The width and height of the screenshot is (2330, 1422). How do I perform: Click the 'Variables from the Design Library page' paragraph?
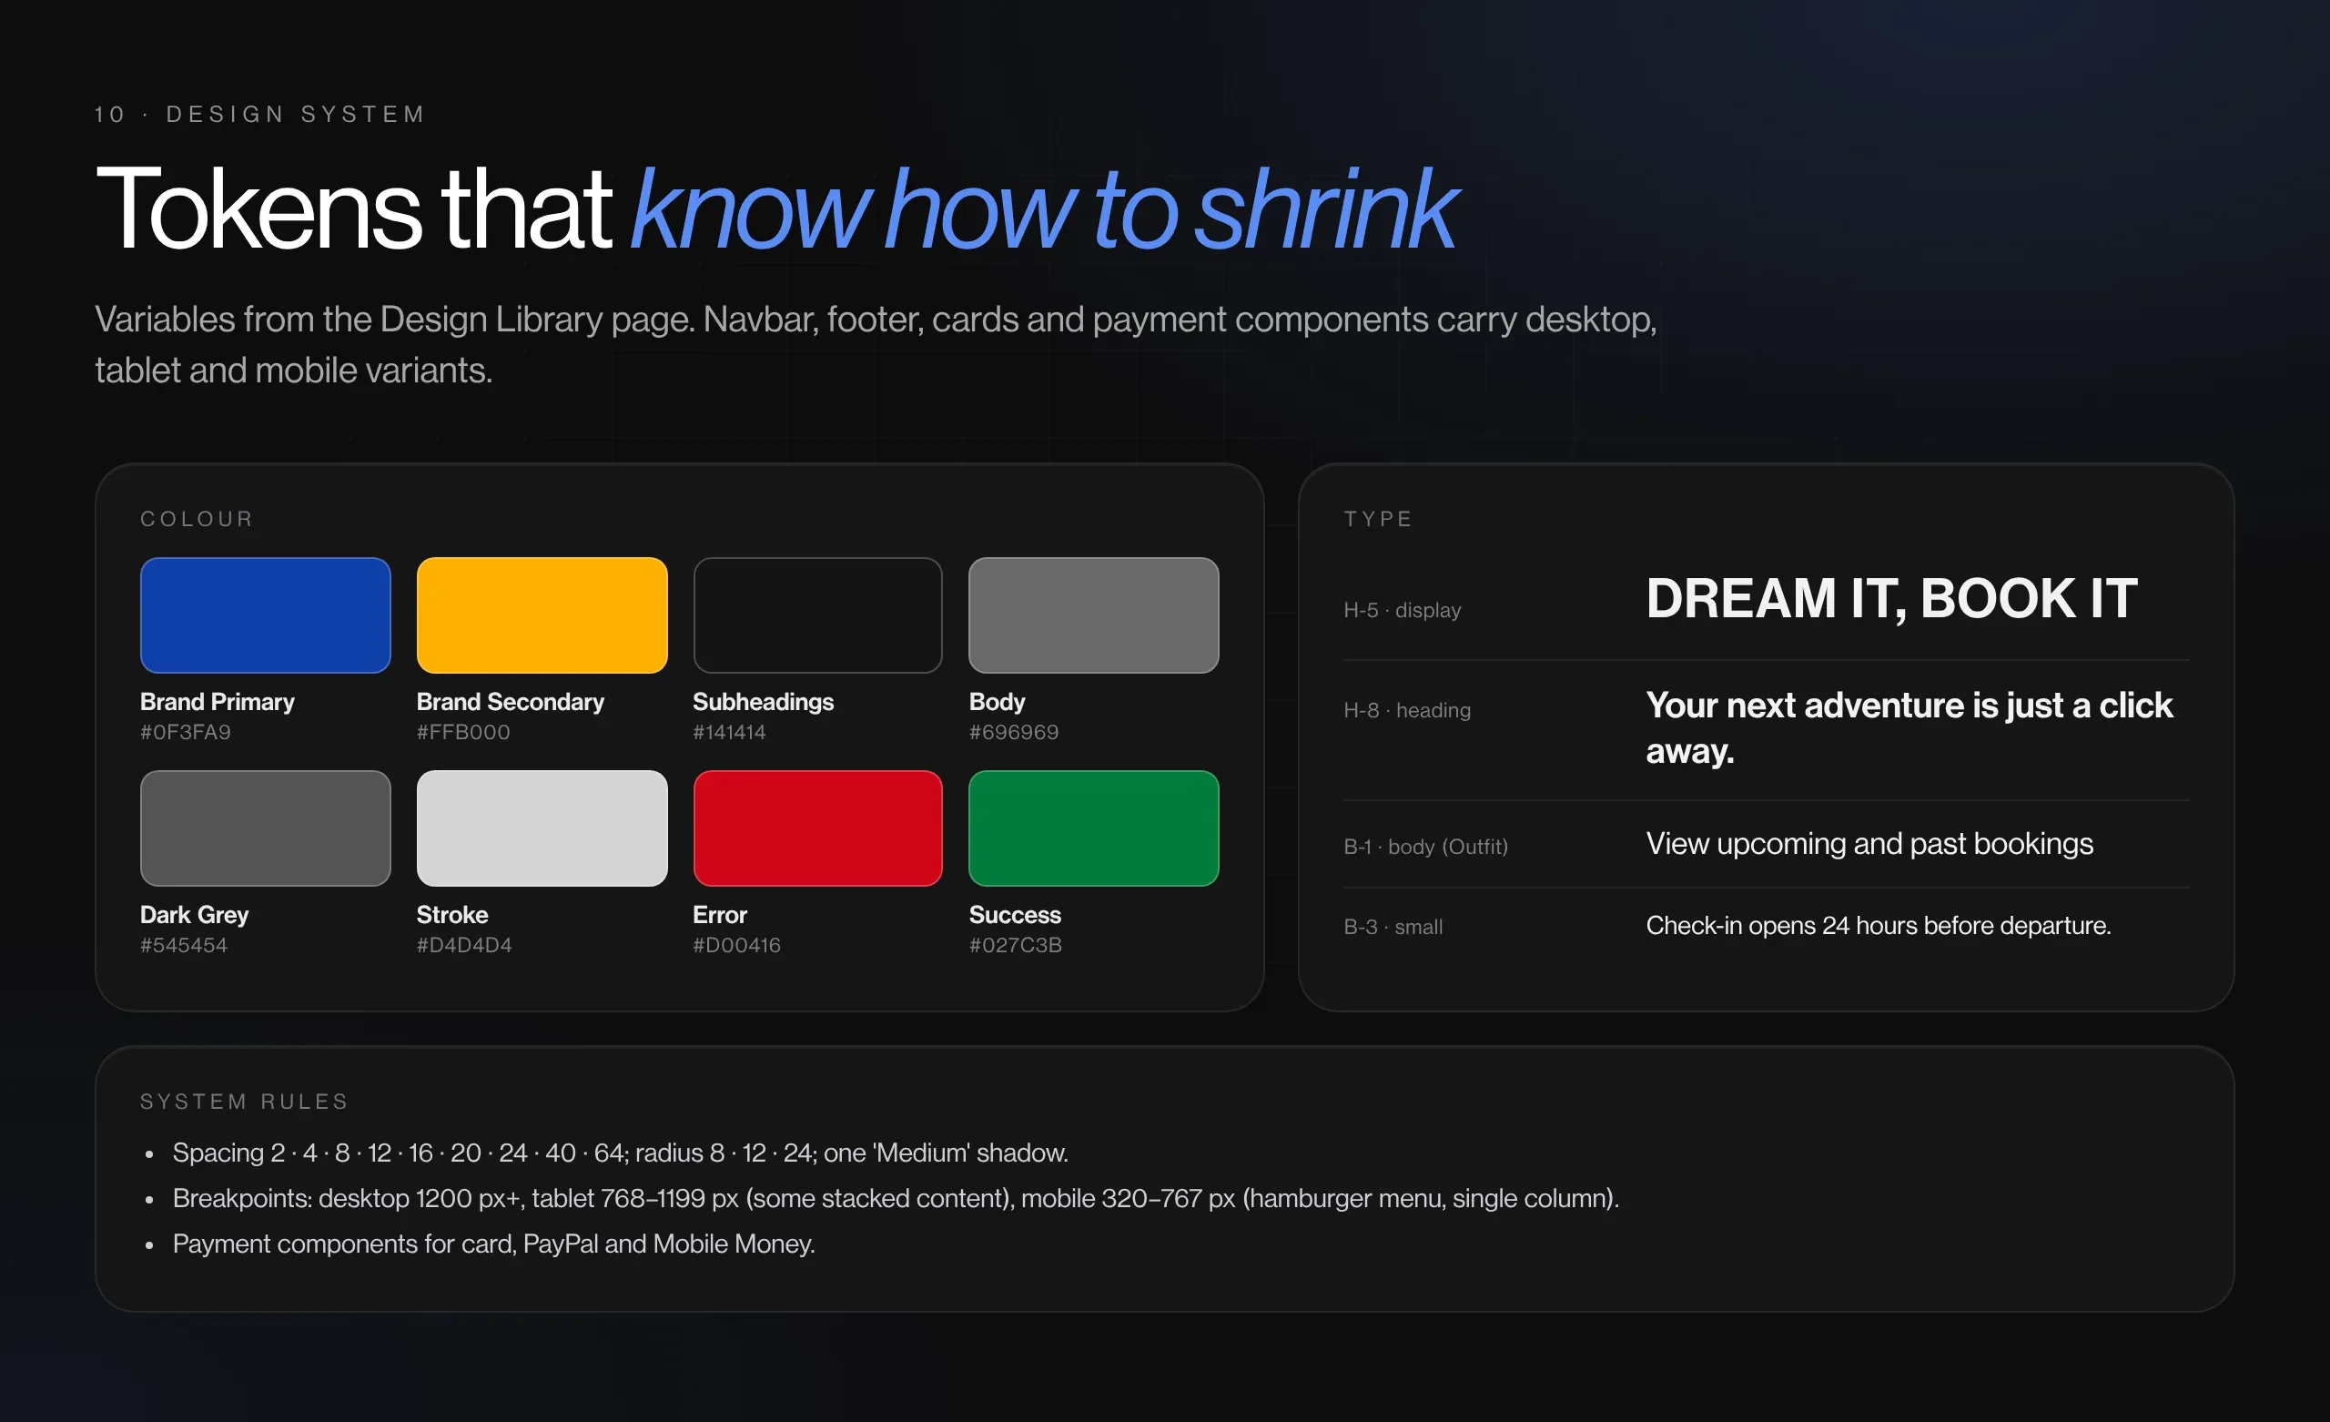[x=876, y=344]
